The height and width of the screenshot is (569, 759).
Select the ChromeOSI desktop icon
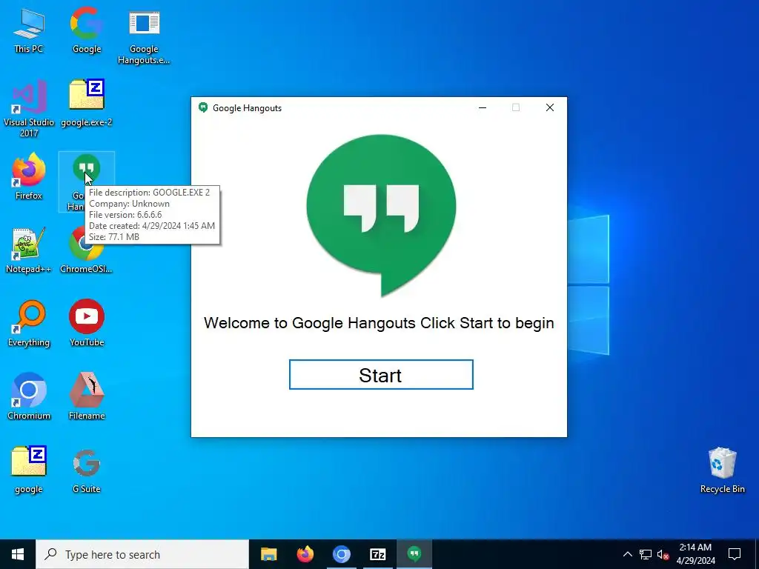(87, 250)
